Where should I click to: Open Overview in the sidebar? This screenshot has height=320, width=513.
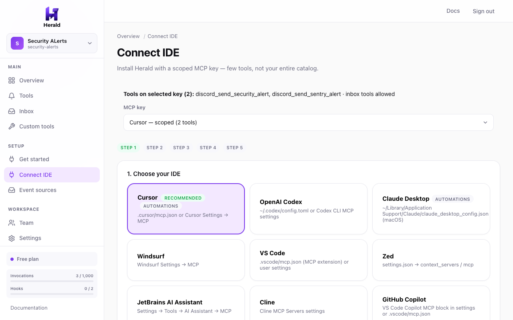52,80
